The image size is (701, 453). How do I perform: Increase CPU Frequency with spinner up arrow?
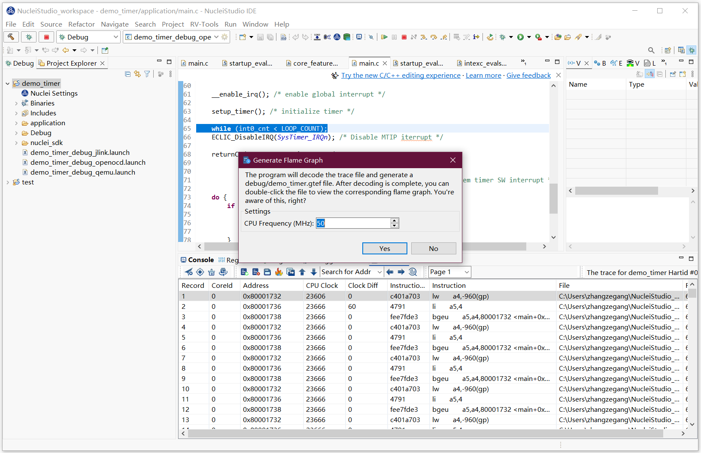394,220
